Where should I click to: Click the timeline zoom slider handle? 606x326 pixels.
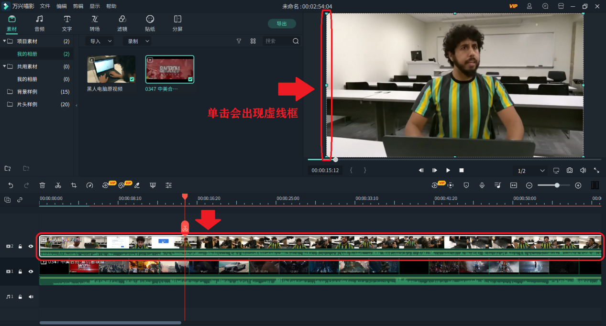tap(557, 185)
